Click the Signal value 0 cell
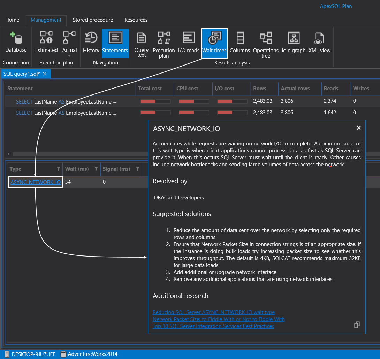 pyautogui.click(x=121, y=182)
